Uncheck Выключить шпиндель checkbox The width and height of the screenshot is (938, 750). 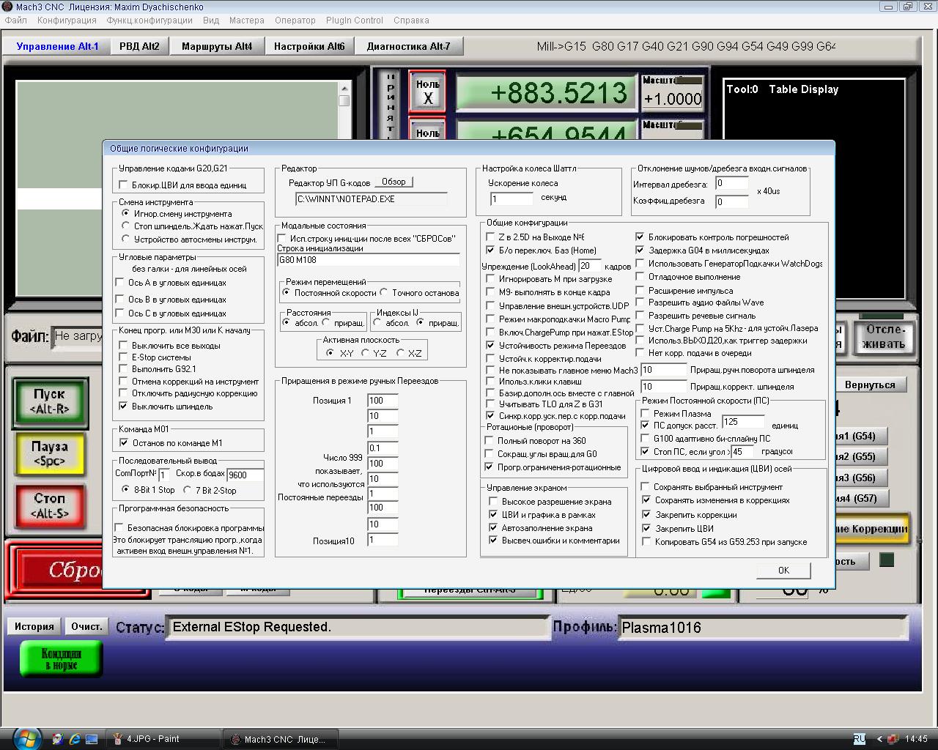point(123,406)
